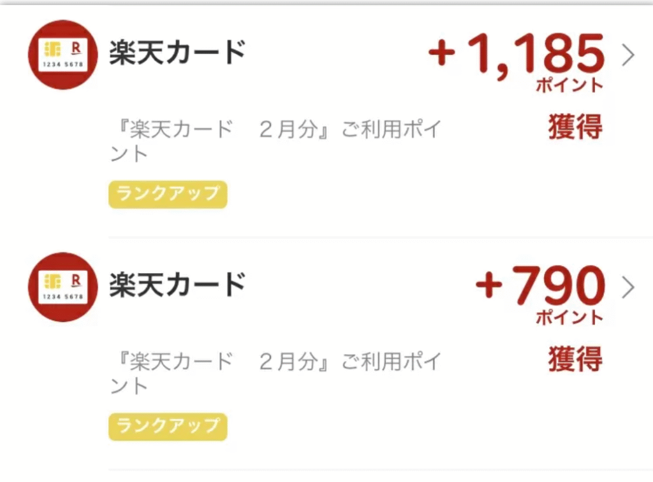Screen dimensions: 653x482
Task: Tap the 獲得 status under +790
Action: click(575, 359)
